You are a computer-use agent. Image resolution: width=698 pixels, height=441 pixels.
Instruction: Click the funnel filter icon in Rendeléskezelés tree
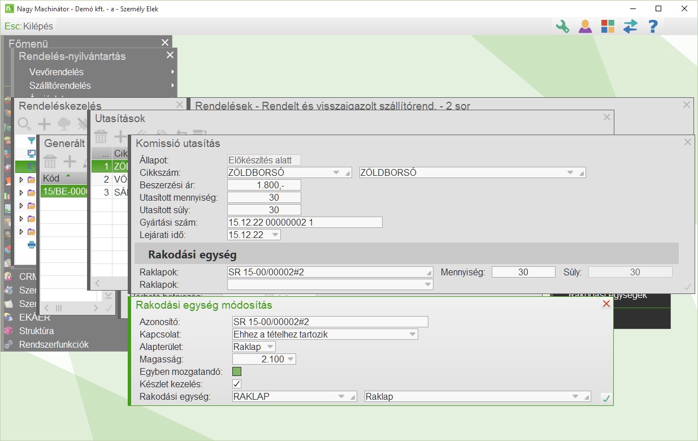pos(32,141)
